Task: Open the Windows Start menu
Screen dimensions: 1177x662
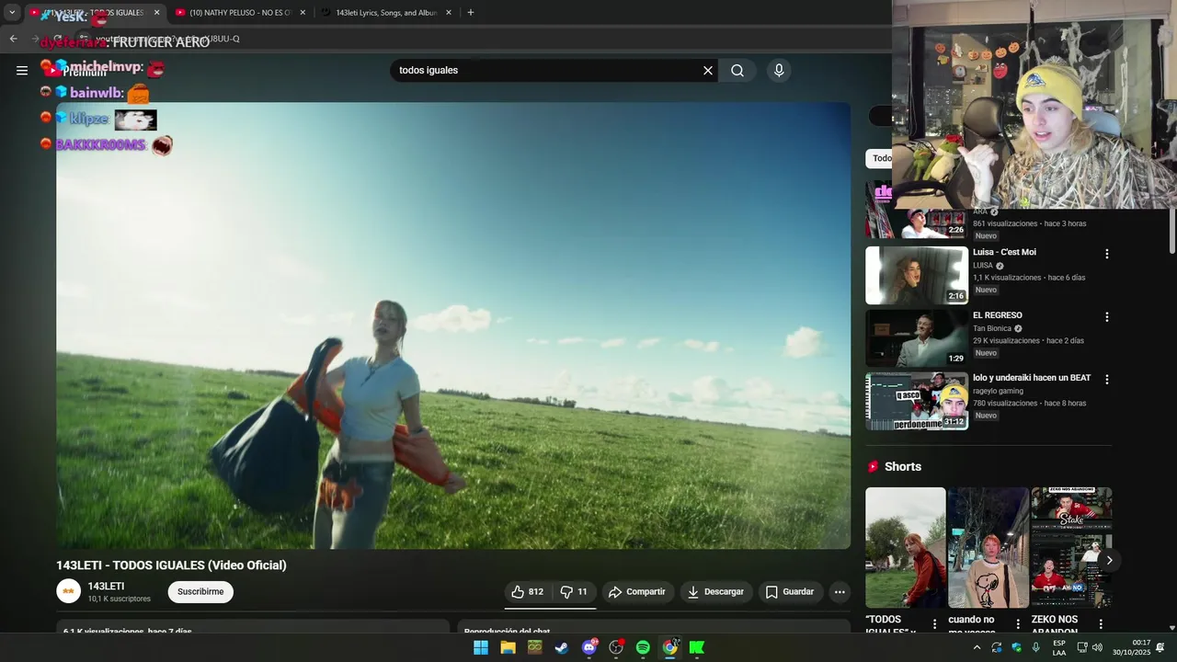Action: [x=481, y=647]
